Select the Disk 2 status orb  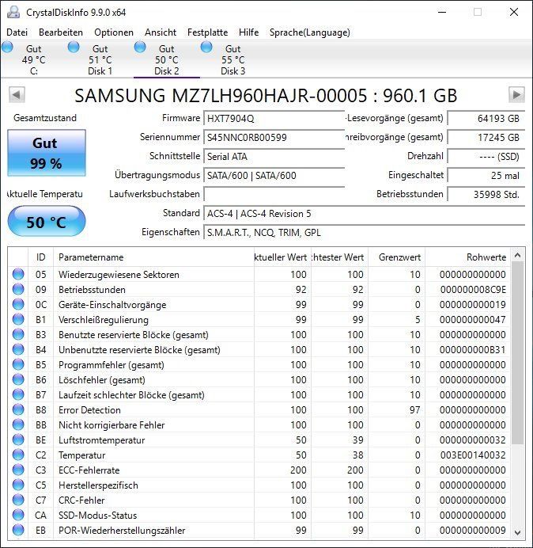(140, 47)
